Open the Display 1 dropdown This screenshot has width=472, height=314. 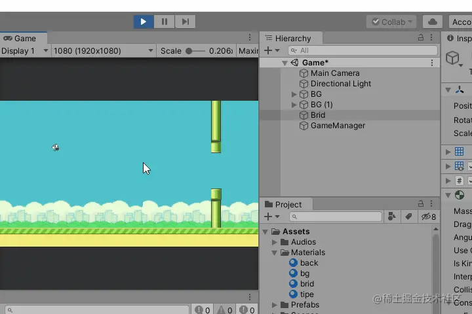point(25,51)
